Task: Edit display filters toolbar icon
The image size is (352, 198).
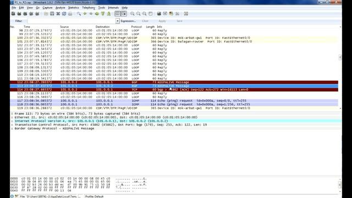Action: (165, 14)
